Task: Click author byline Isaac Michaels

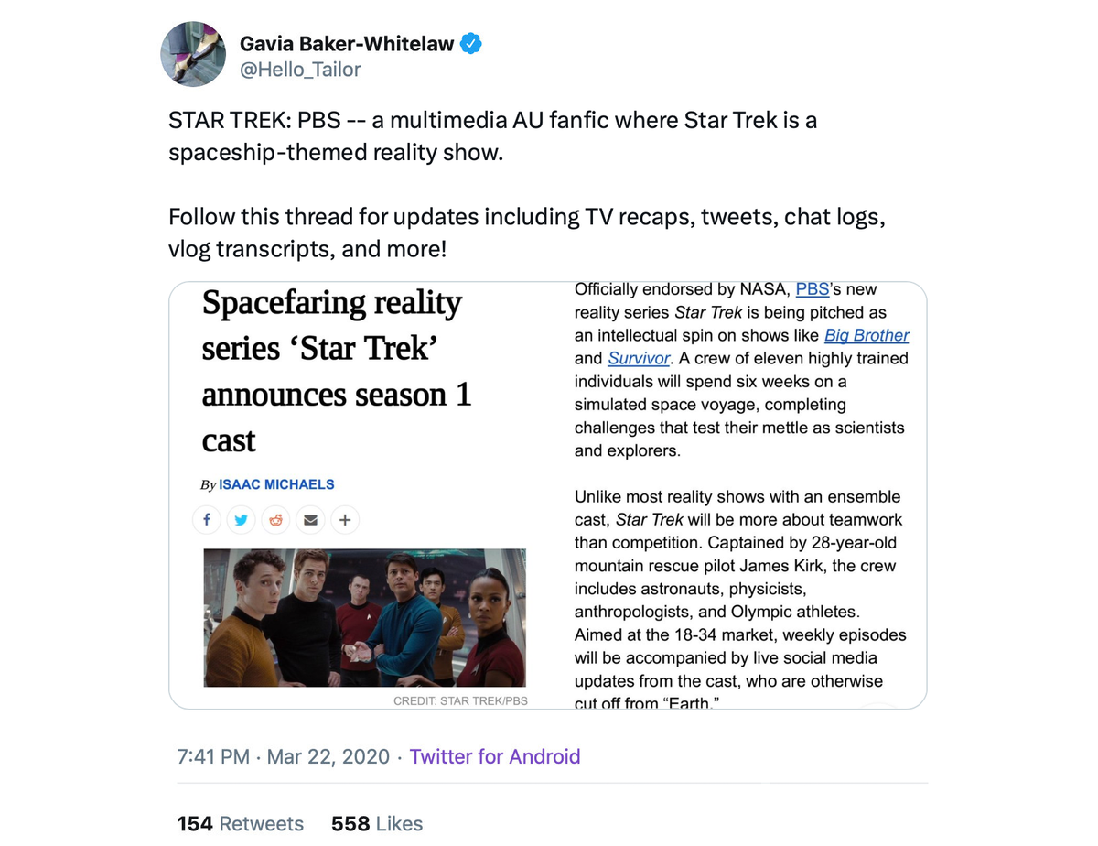Action: click(x=276, y=484)
